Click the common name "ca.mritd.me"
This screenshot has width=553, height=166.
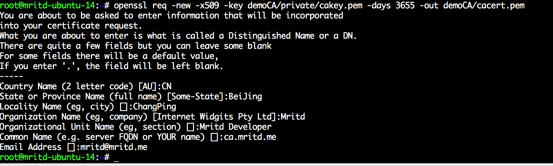pos(250,137)
